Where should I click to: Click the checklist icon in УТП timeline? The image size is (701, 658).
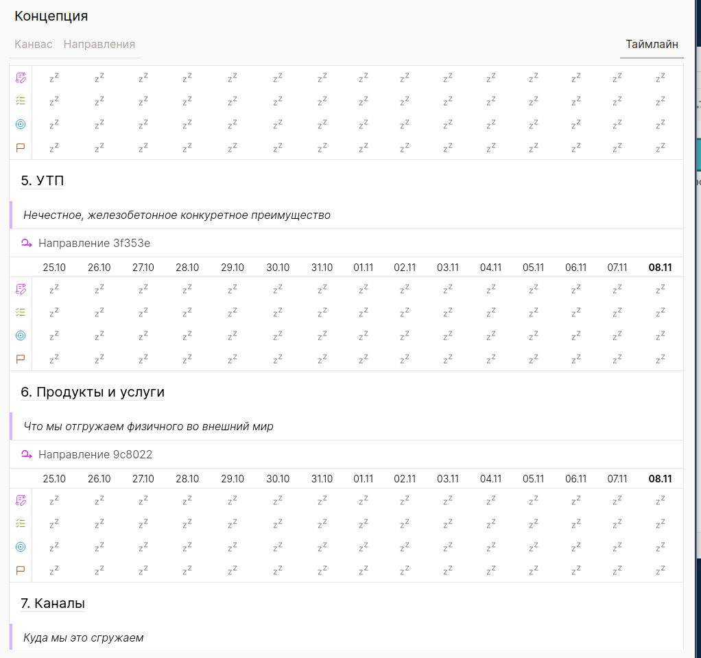[21, 313]
